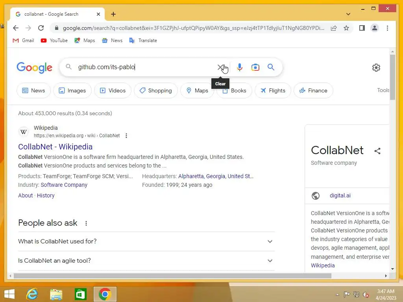Open the taskbar clock showing 3:47 AM
The width and height of the screenshot is (403, 302).
click(386, 295)
